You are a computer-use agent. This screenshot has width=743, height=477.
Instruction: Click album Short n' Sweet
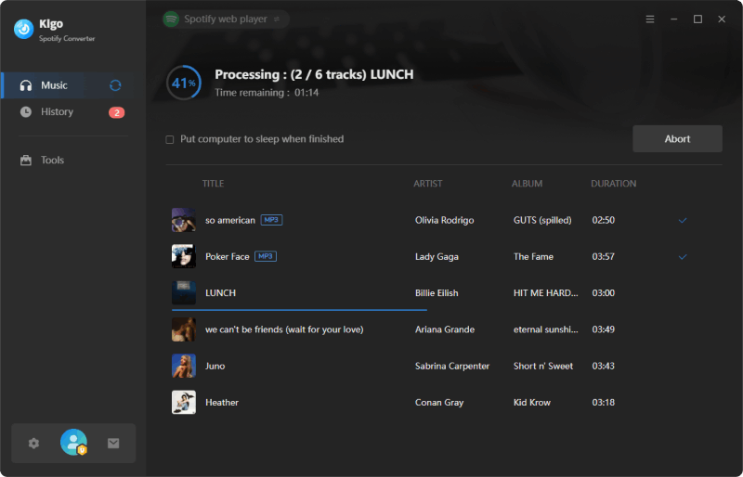[543, 367]
